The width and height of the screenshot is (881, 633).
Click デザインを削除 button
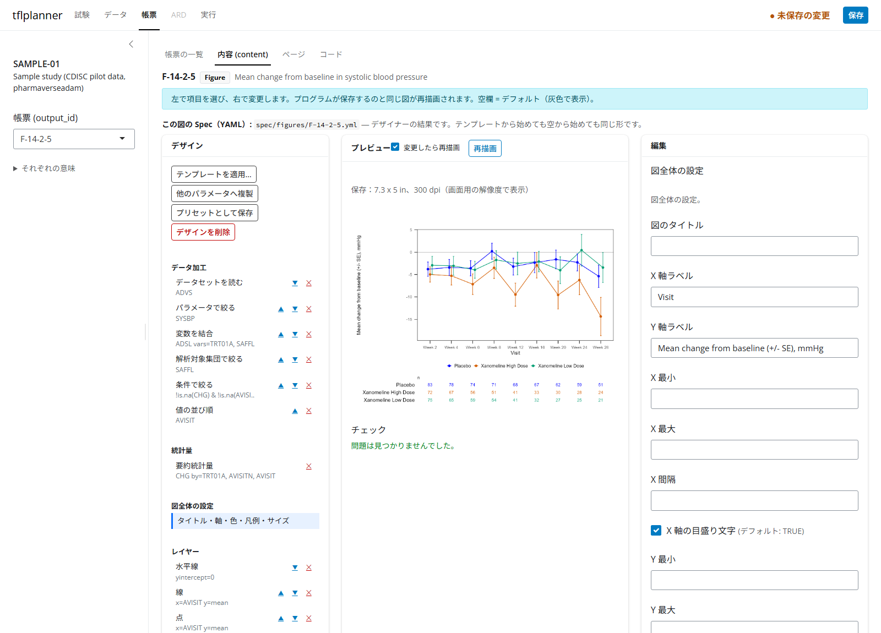point(203,232)
